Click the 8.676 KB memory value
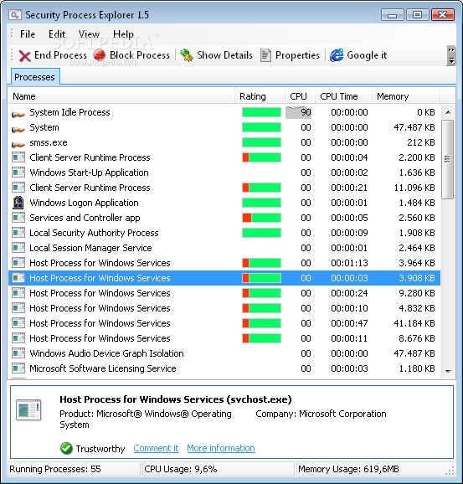 pyautogui.click(x=417, y=338)
